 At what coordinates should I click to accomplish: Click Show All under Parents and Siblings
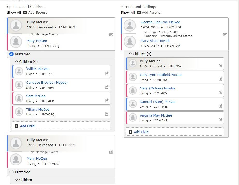128,13
